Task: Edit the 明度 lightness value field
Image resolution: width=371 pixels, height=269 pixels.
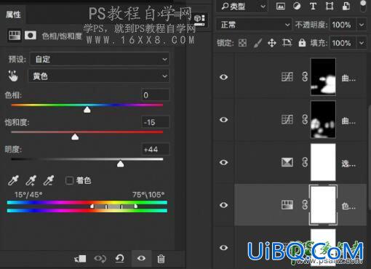Action: (x=155, y=149)
